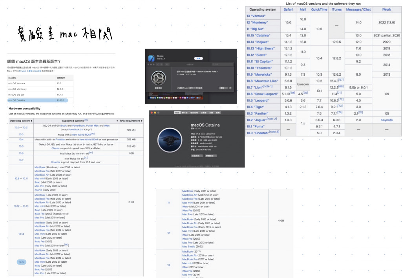Open the Power Mac link
Image resolution: width=402 pixels, height=278 pixels.
click(92, 126)
